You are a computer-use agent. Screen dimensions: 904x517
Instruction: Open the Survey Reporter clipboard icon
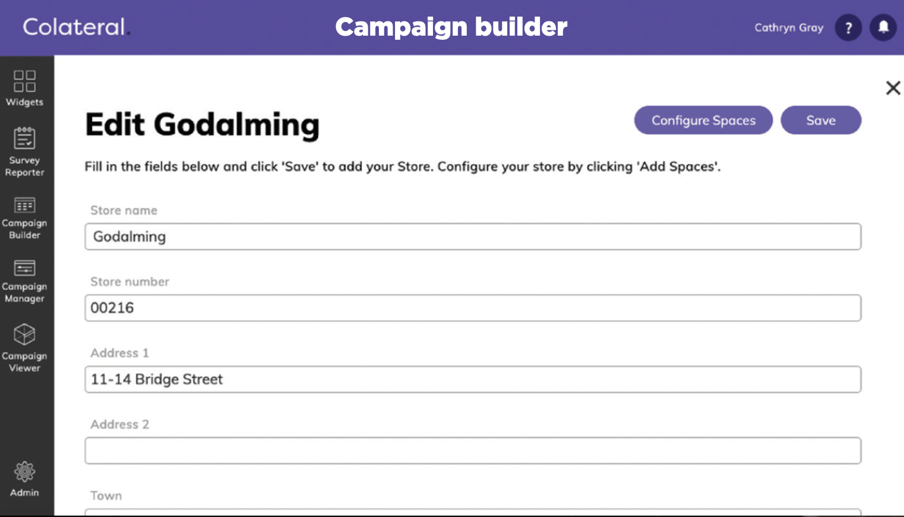point(24,138)
